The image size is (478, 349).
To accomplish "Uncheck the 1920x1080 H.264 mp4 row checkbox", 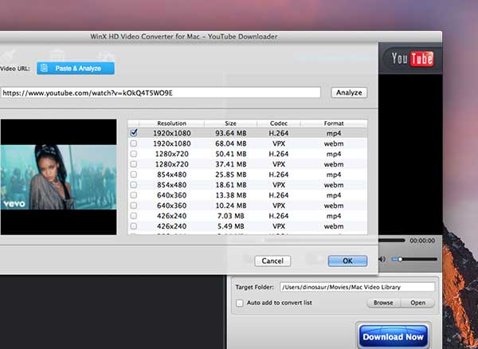I will (134, 132).
